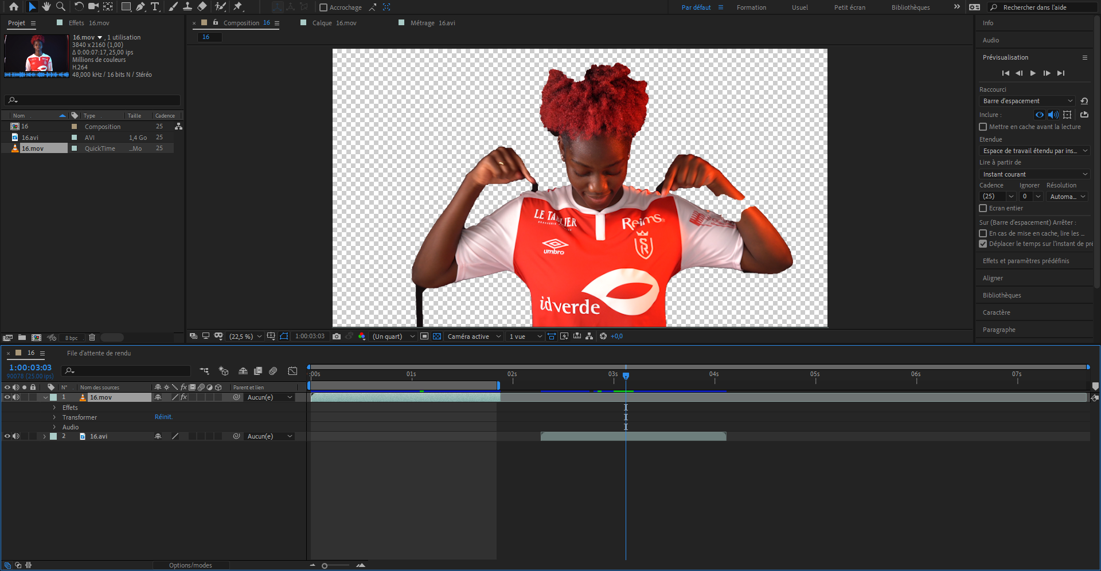Screen dimensions: 1101x571
Task: Toggle video inclusion eye in Prévisualisation panel
Action: tap(1040, 115)
